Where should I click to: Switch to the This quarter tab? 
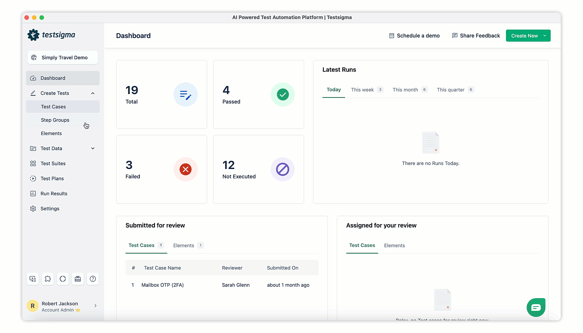(455, 90)
